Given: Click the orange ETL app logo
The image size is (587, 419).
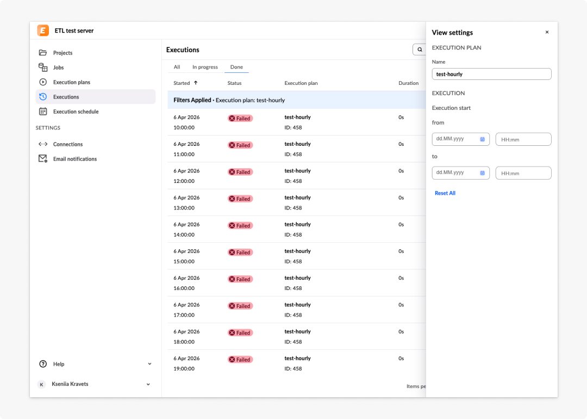Looking at the screenshot, I should pyautogui.click(x=43, y=30).
